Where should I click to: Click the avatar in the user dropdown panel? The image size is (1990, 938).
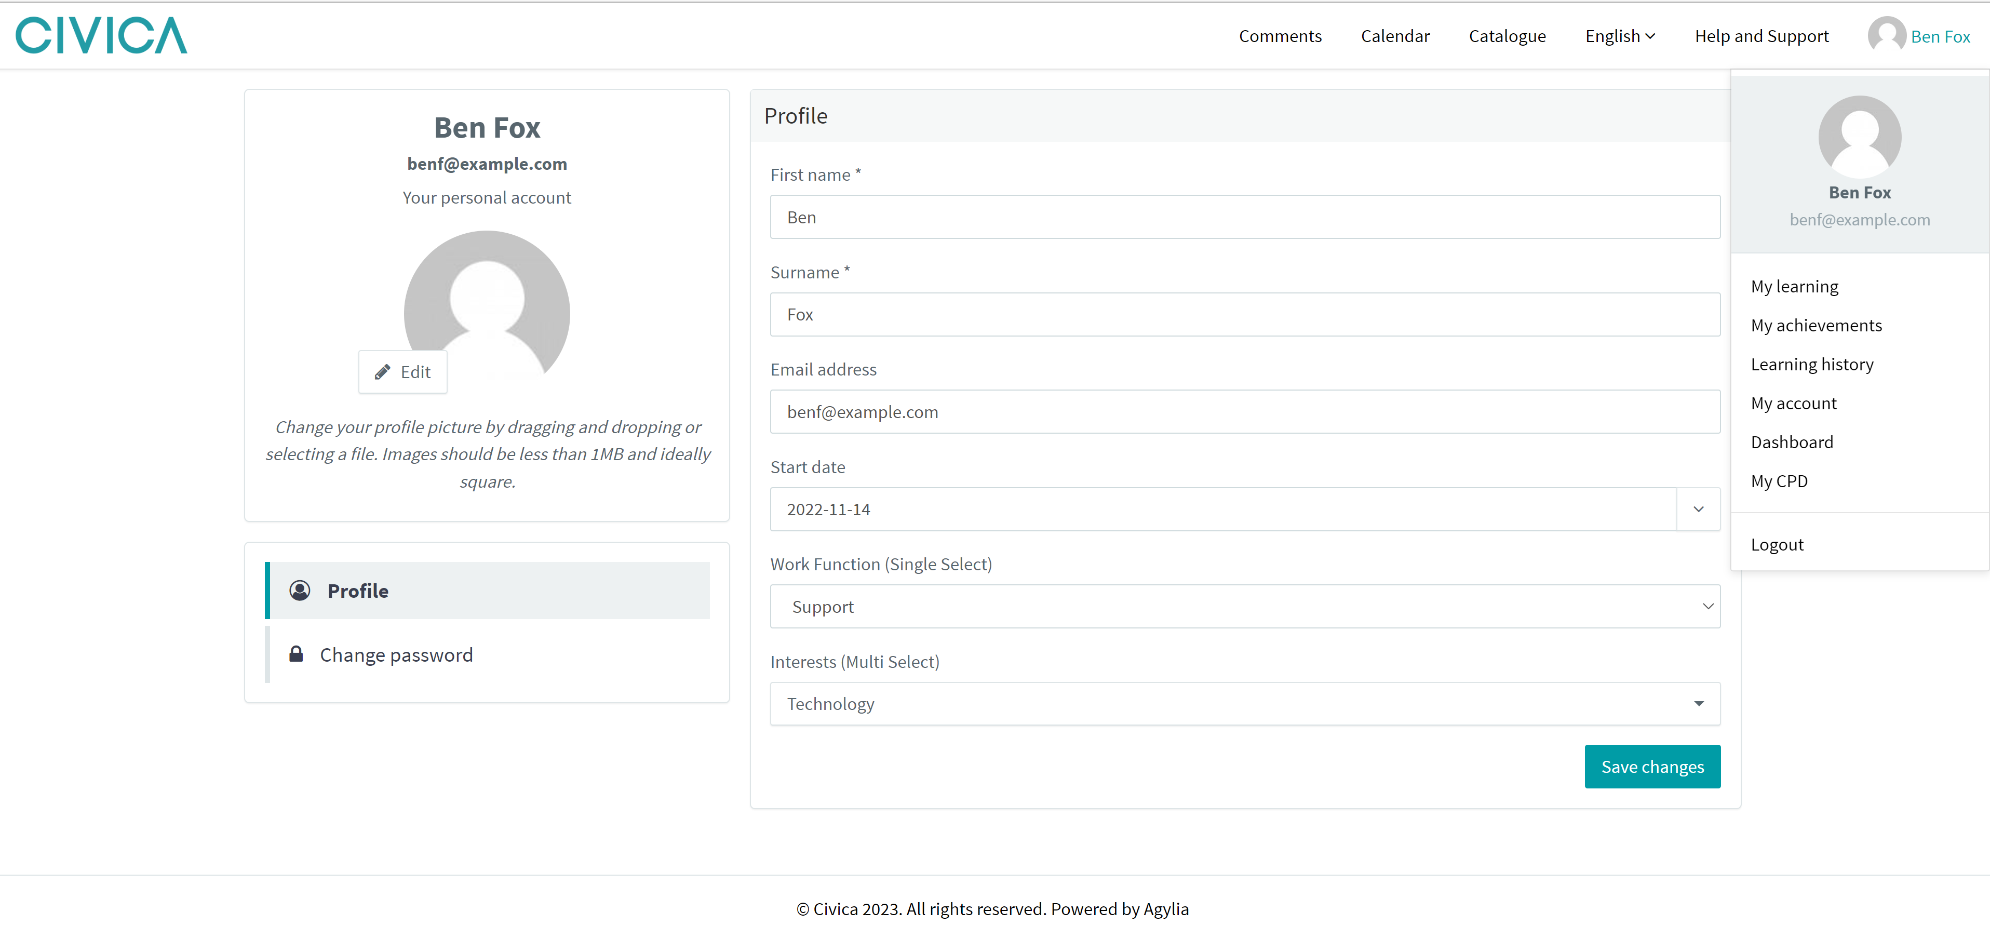coord(1860,137)
